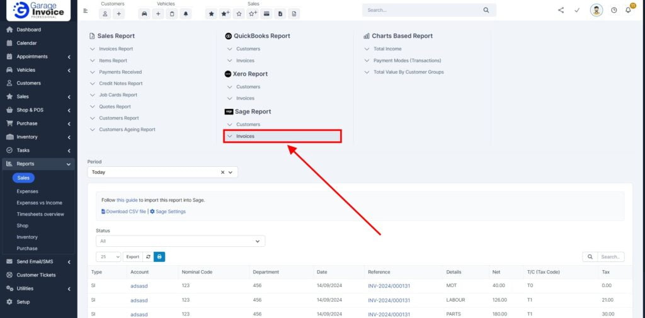Collapse the sidebar using the menu icon
This screenshot has width=645, height=318.
coord(86,11)
